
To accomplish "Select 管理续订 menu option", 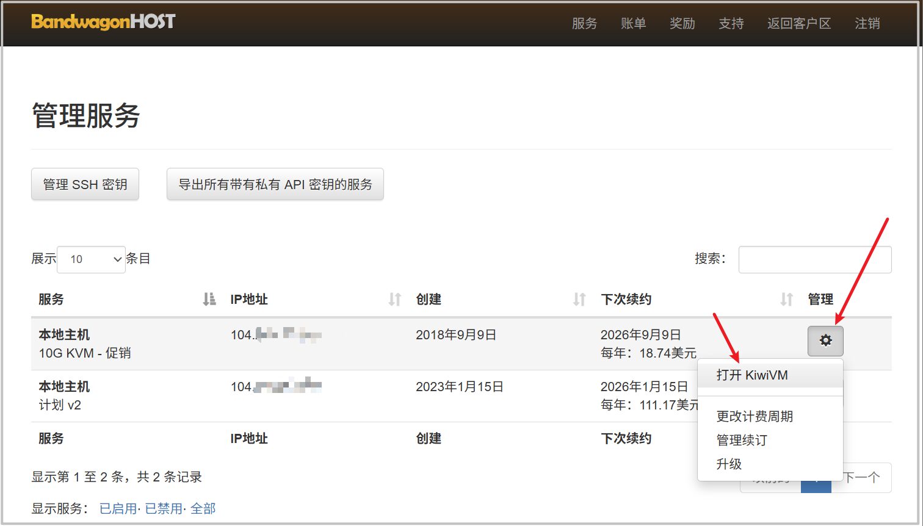I will pos(742,440).
